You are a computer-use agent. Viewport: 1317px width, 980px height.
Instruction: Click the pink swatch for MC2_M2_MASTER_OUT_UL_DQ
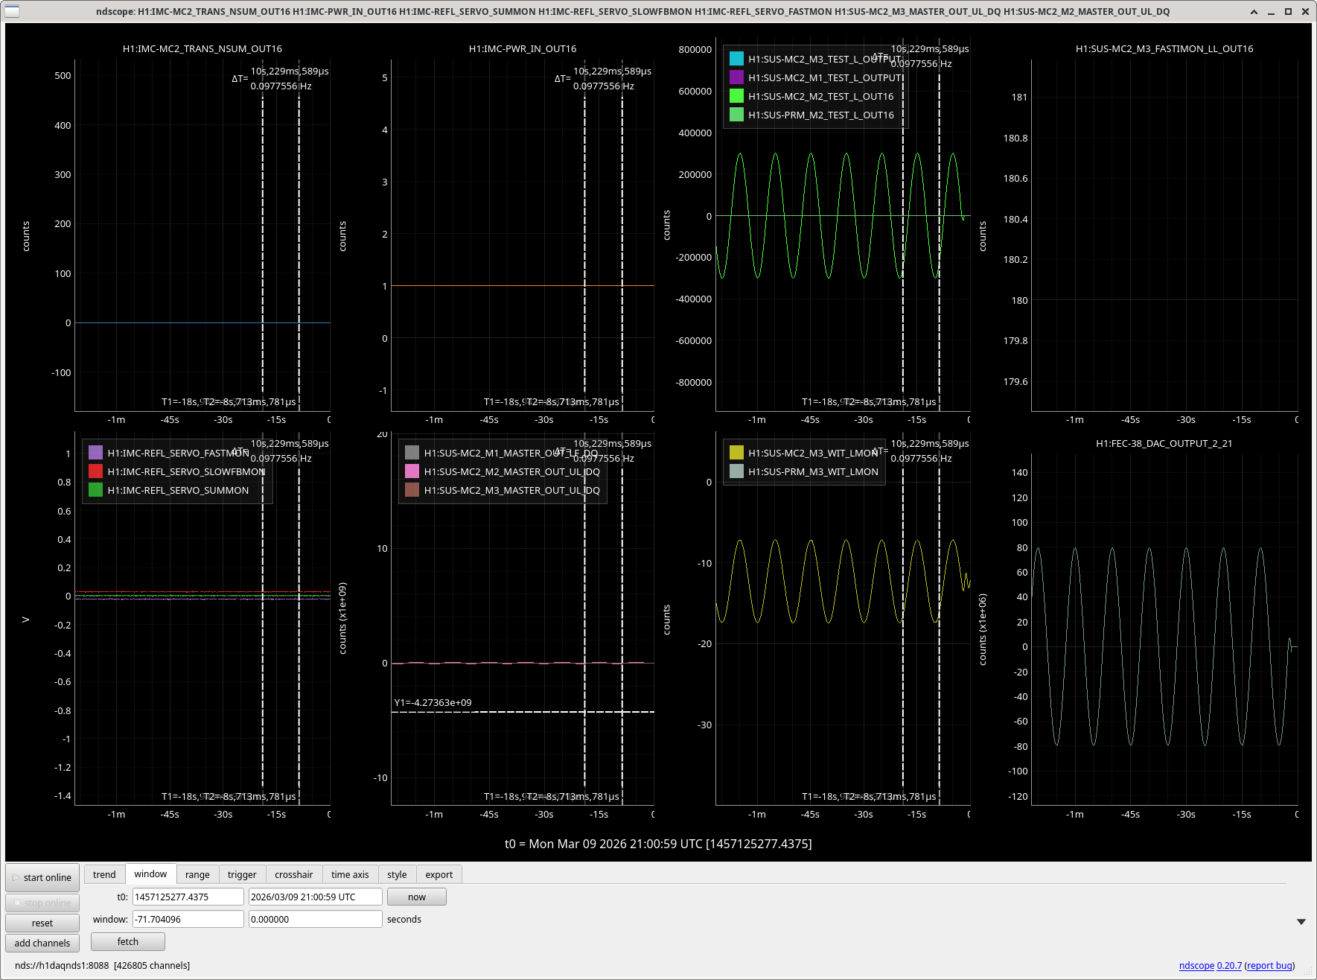pyautogui.click(x=412, y=471)
